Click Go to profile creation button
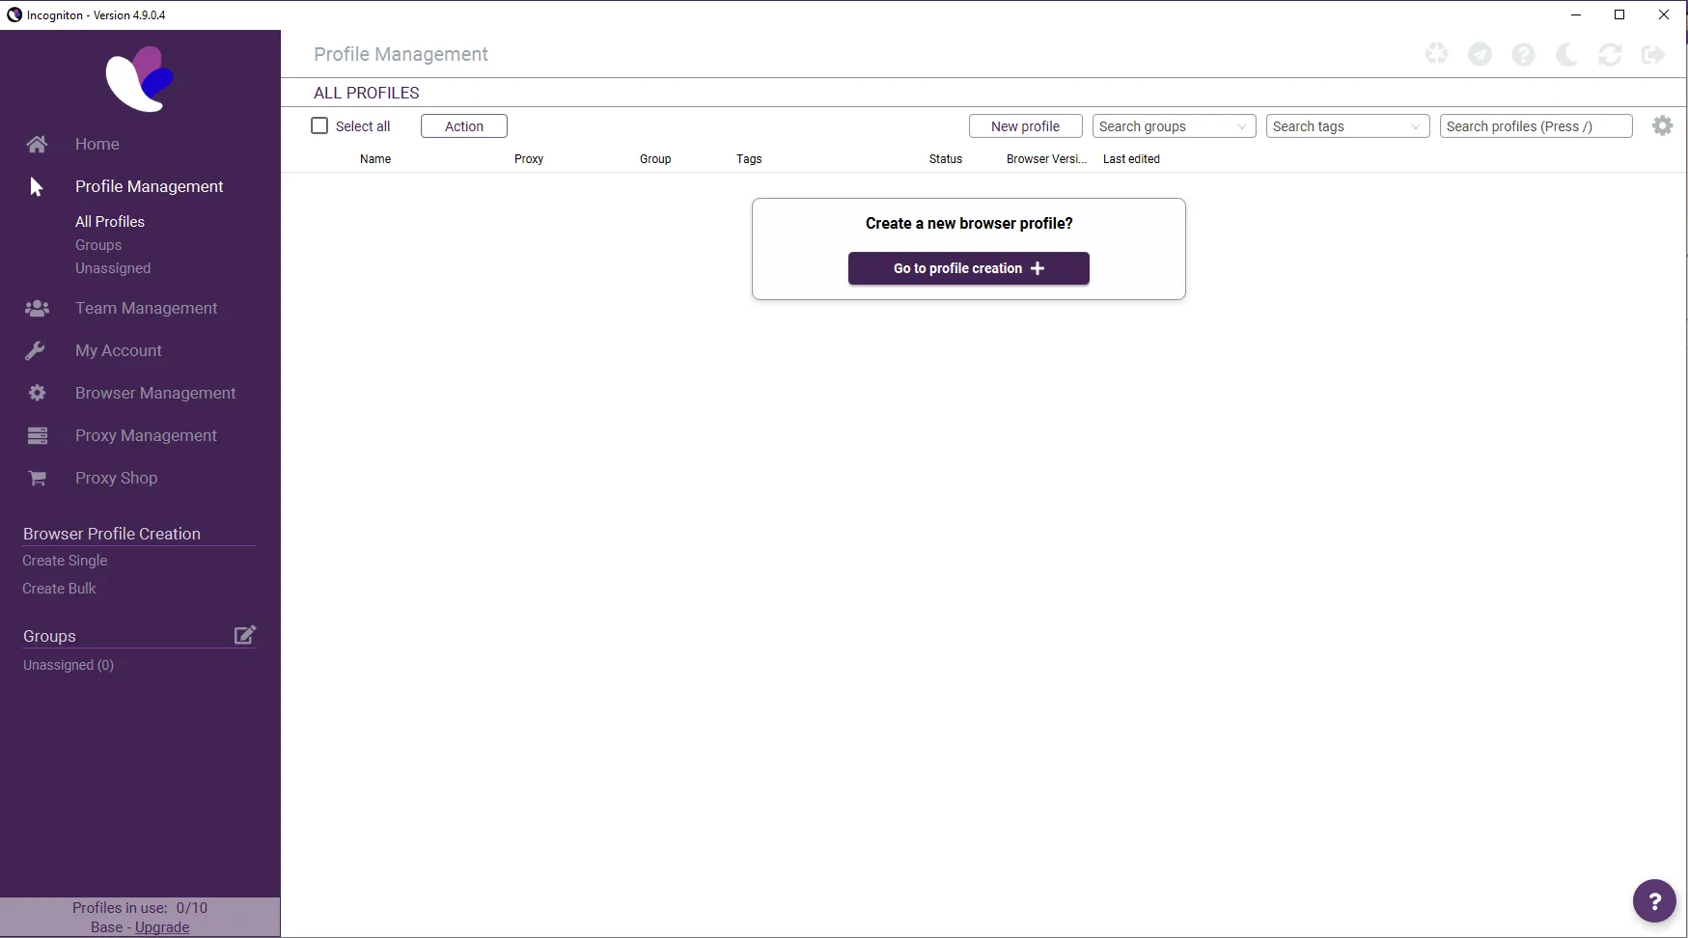Screen dimensions: 1688x938 pos(969,268)
